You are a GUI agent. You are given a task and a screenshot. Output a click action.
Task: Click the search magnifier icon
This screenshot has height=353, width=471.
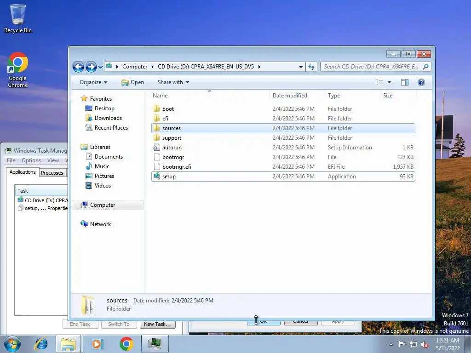425,67
